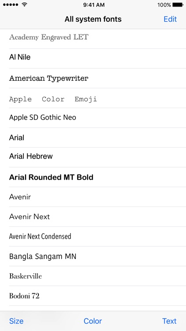This screenshot has width=186, height=331.
Task: Select Avenir Next Condensed font
Action: pyautogui.click(x=93, y=237)
